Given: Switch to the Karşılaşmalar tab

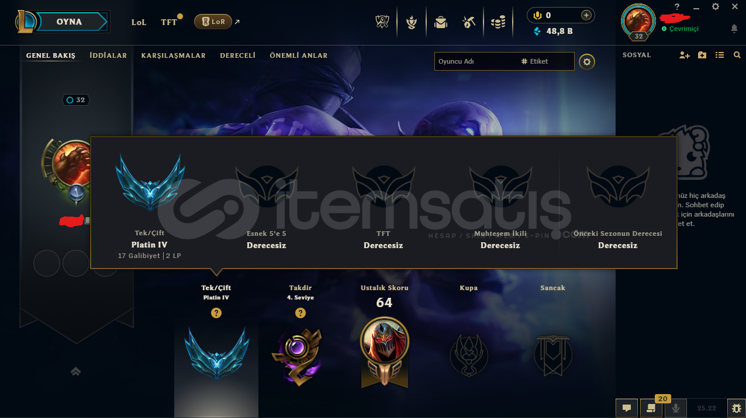Looking at the screenshot, I should click(174, 55).
